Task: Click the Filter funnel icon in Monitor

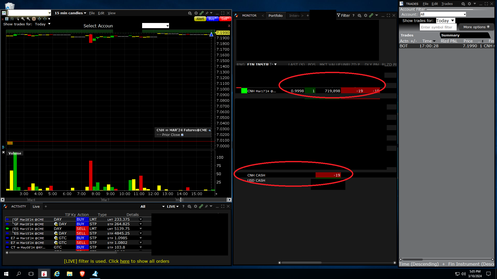Action: point(339,16)
